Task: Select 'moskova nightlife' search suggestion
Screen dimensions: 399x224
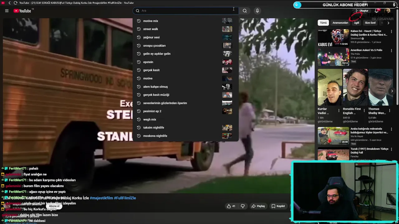Action: coord(185,136)
